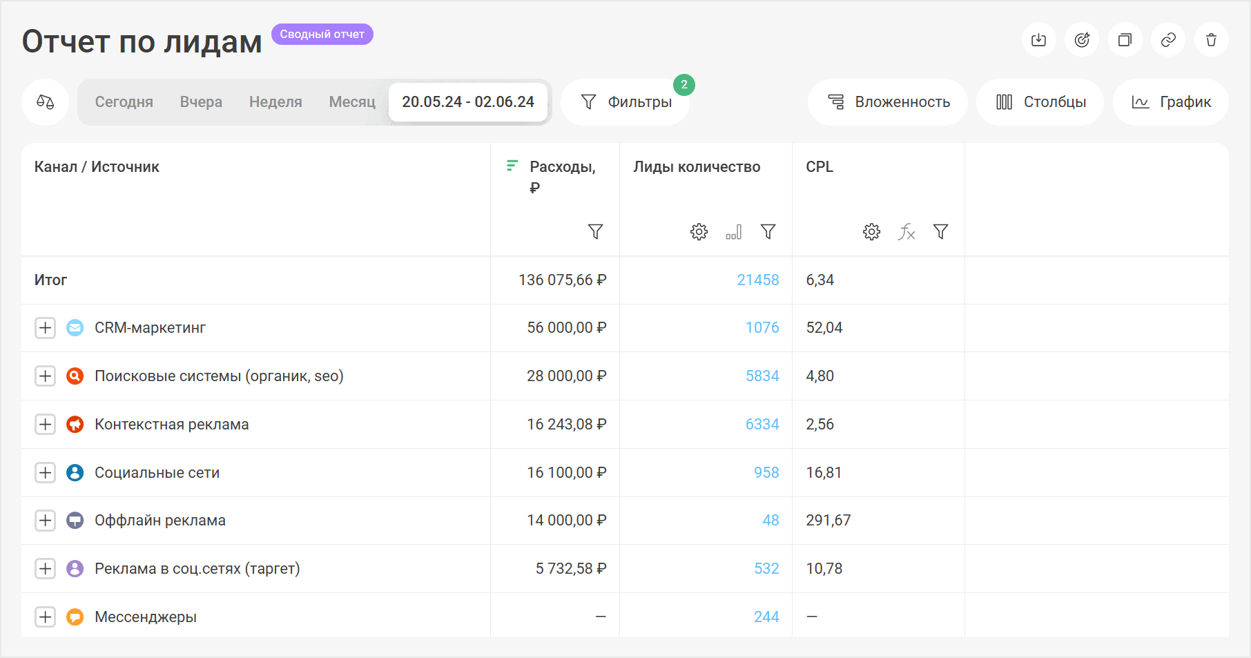Image resolution: width=1251 pixels, height=658 pixels.
Task: Click the Итог row label
Action: pyautogui.click(x=50, y=280)
